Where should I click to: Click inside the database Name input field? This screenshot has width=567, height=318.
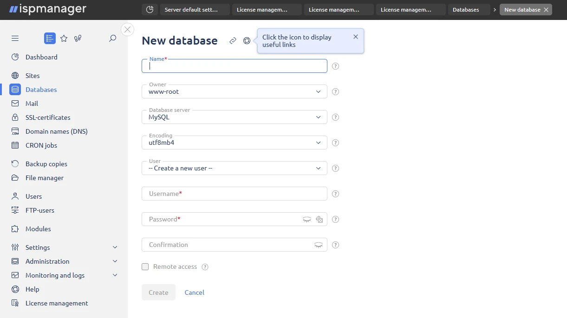coord(234,65)
